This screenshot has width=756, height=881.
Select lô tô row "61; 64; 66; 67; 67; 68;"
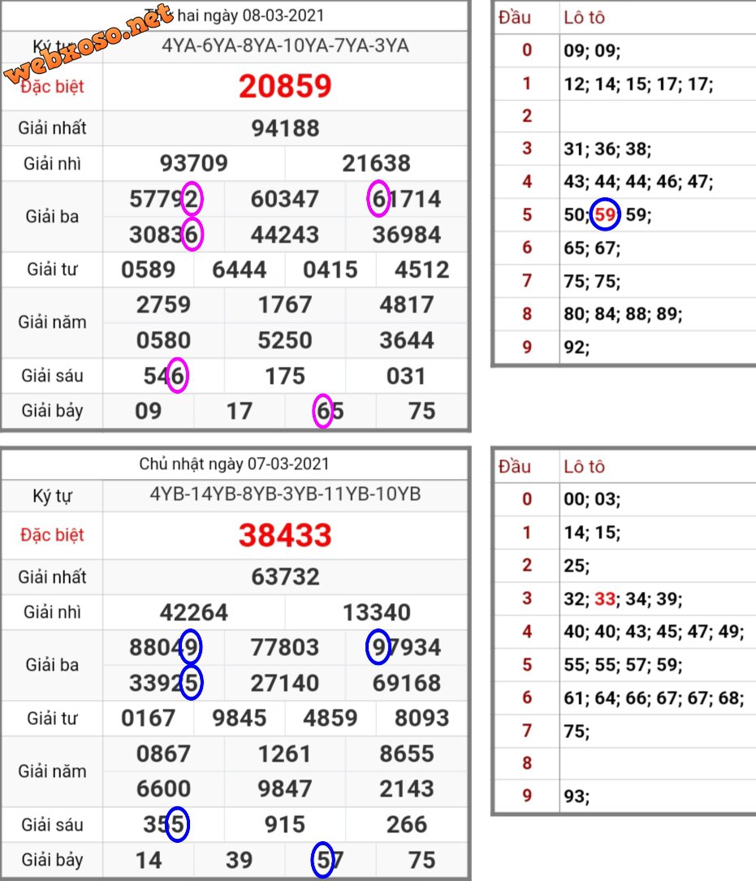pyautogui.click(x=654, y=697)
